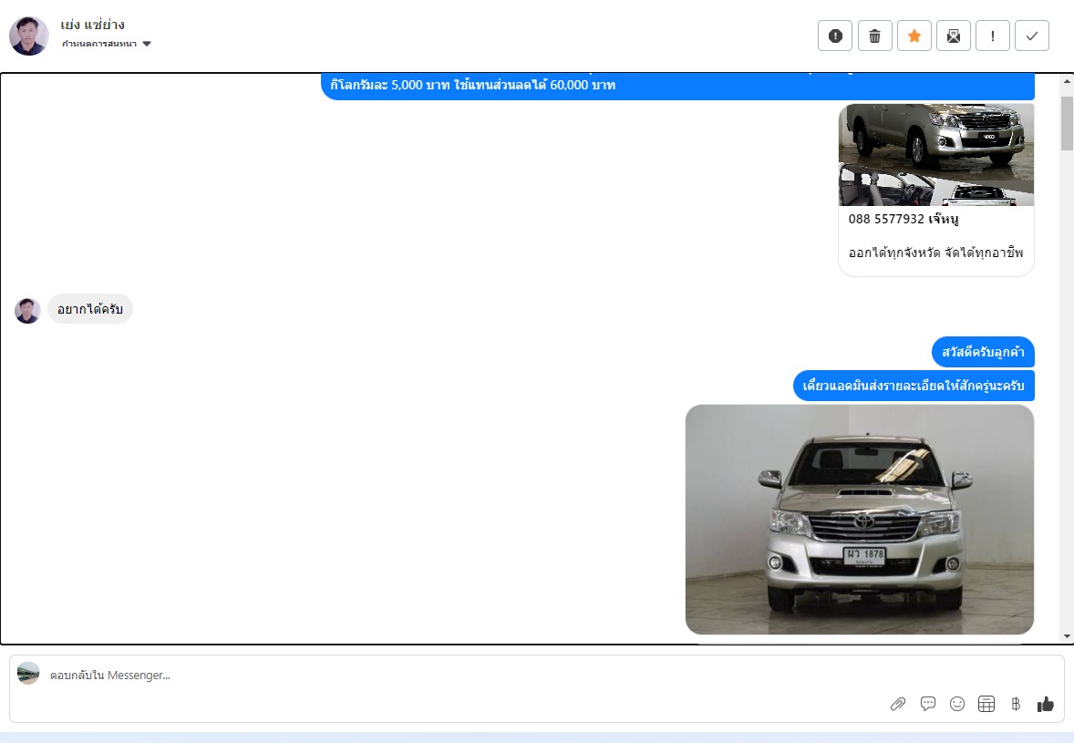The image size is (1074, 743).
Task: Open the calendar table icon
Action: coord(986,704)
